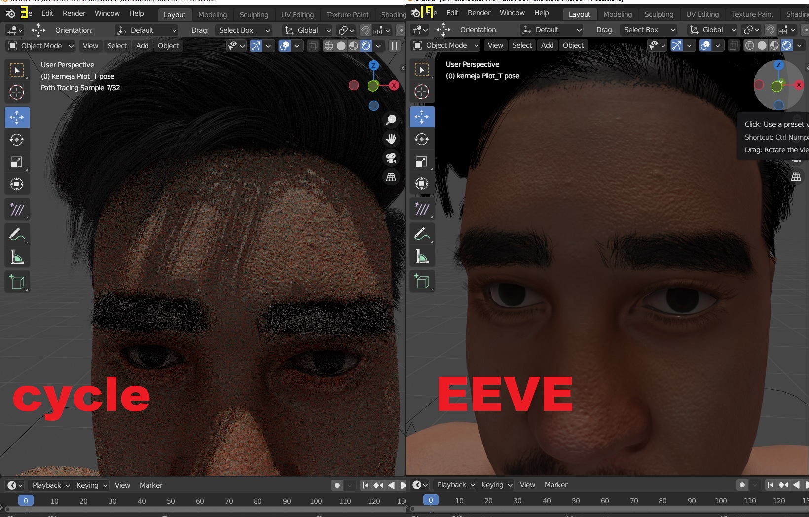This screenshot has width=809, height=517.
Task: Select the Measure tool in left viewport
Action: 17,257
